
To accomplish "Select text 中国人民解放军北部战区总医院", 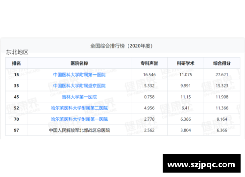I will pyautogui.click(x=79, y=130).
